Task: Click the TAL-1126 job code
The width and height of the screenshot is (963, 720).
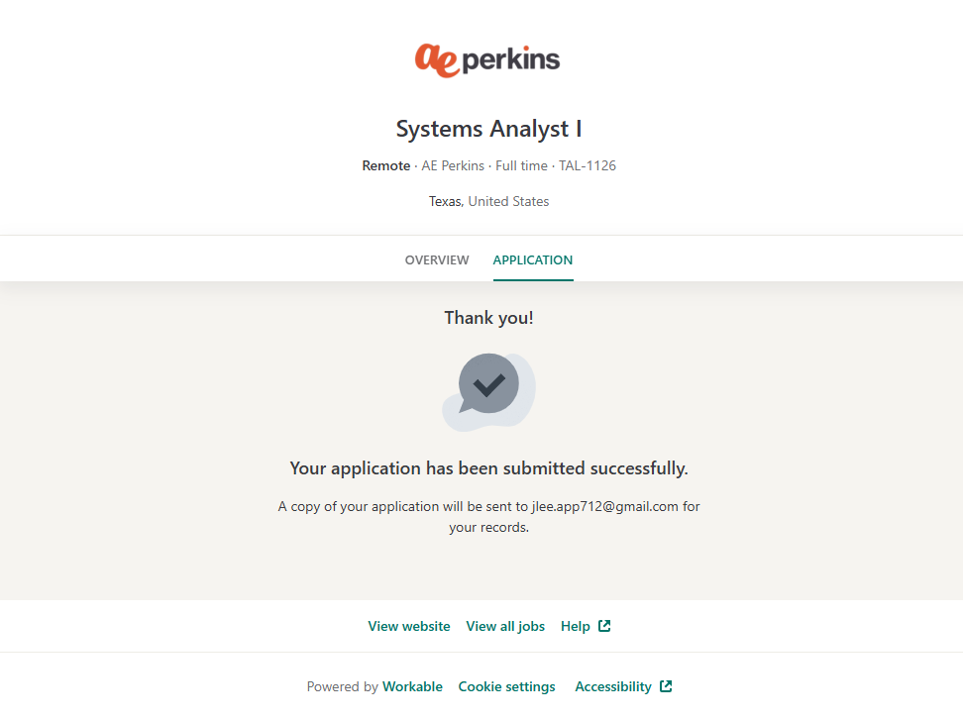Action: (x=588, y=165)
